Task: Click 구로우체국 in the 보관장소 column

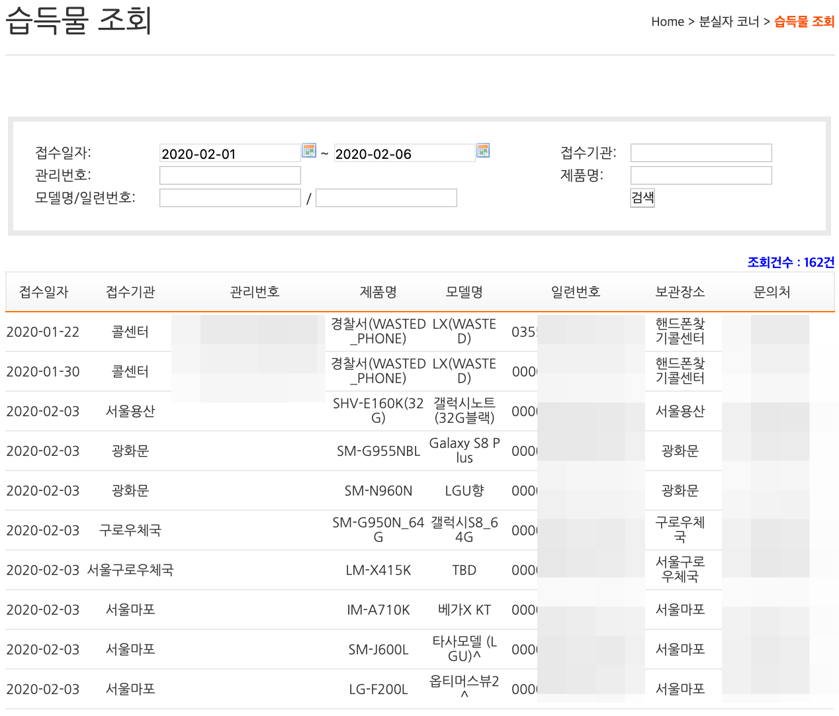Action: 680,530
